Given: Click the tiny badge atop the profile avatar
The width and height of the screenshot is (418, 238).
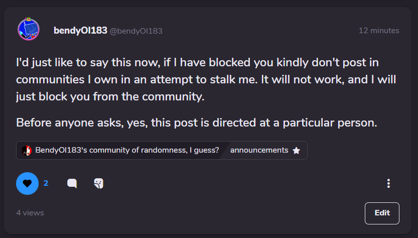Looking at the screenshot, I should (29, 19).
